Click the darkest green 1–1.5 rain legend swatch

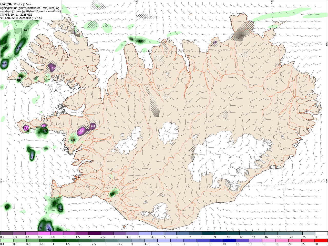[x=59, y=240]
